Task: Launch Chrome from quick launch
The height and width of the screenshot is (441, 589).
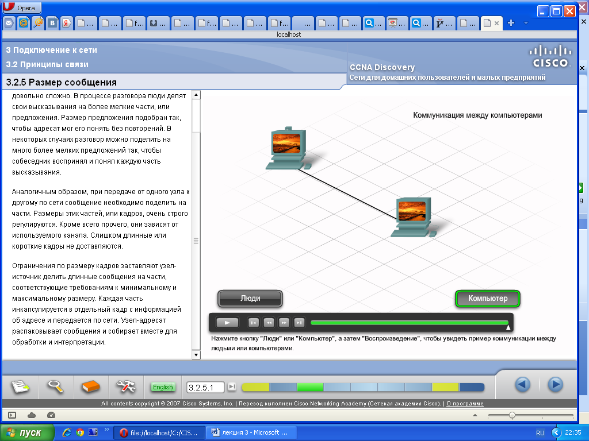Action: tap(79, 432)
